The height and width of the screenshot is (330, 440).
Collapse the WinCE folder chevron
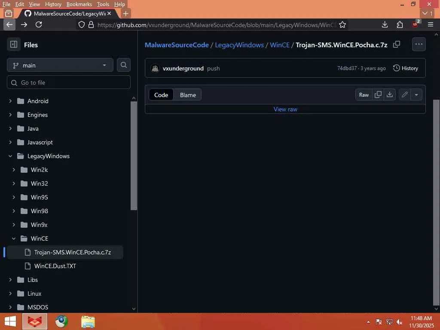tap(14, 238)
